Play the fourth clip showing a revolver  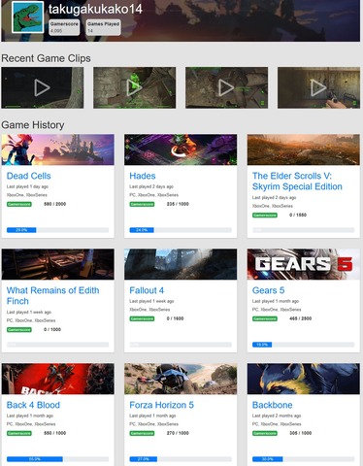318,87
